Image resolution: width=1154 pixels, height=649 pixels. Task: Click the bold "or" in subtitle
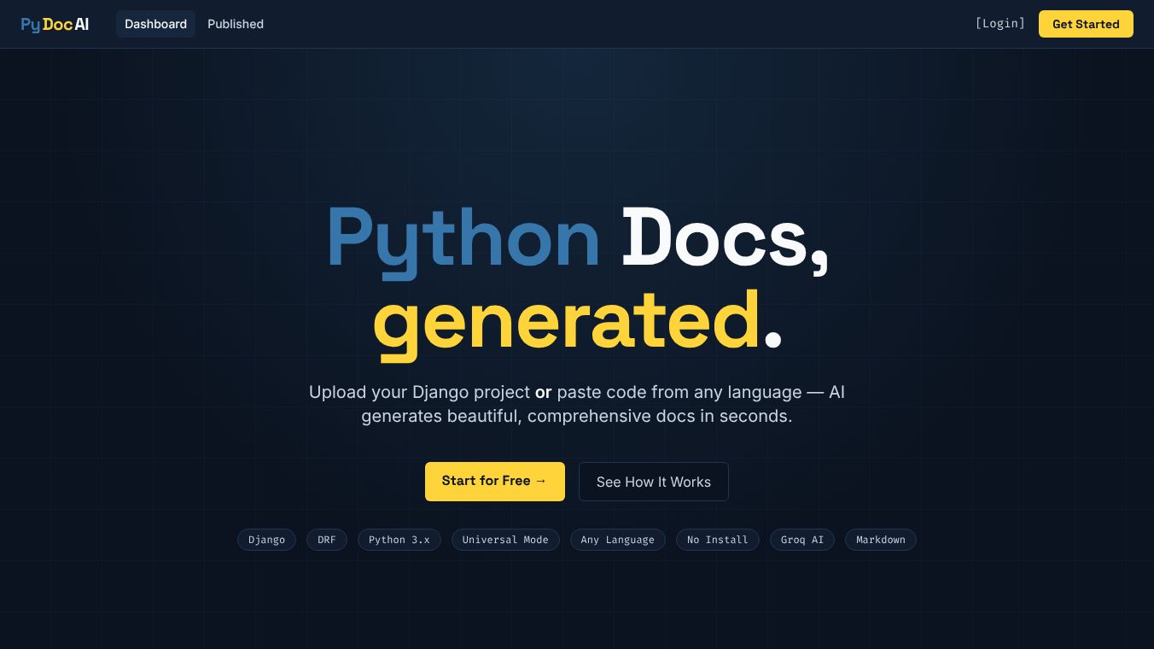click(544, 393)
